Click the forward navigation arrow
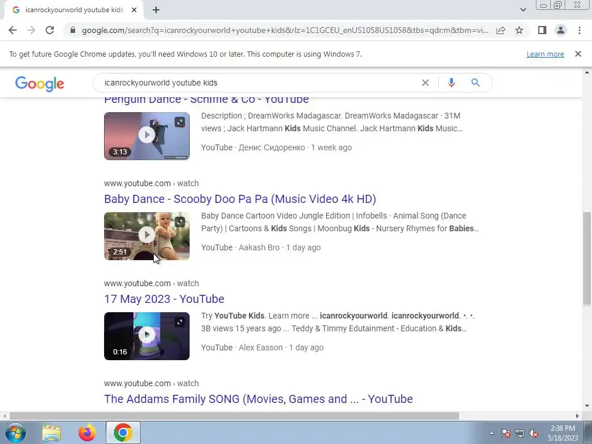The height and width of the screenshot is (444, 592). [x=31, y=30]
